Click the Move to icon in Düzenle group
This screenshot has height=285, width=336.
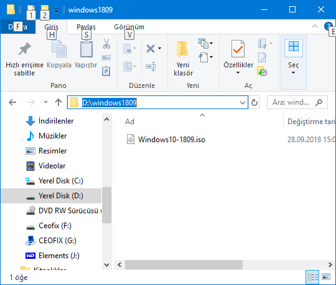pyautogui.click(x=128, y=49)
